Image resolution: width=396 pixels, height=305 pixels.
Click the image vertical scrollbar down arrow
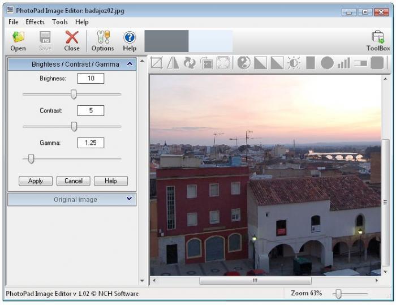[x=385, y=272]
